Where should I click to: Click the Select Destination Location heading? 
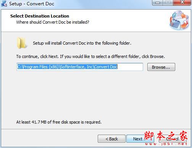coord(40,16)
